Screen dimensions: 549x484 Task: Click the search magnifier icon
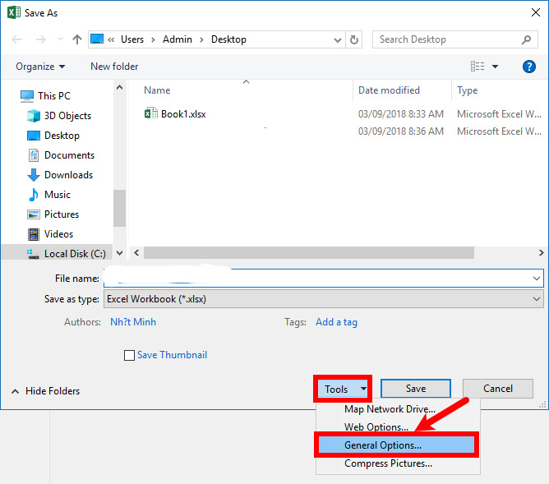click(526, 39)
